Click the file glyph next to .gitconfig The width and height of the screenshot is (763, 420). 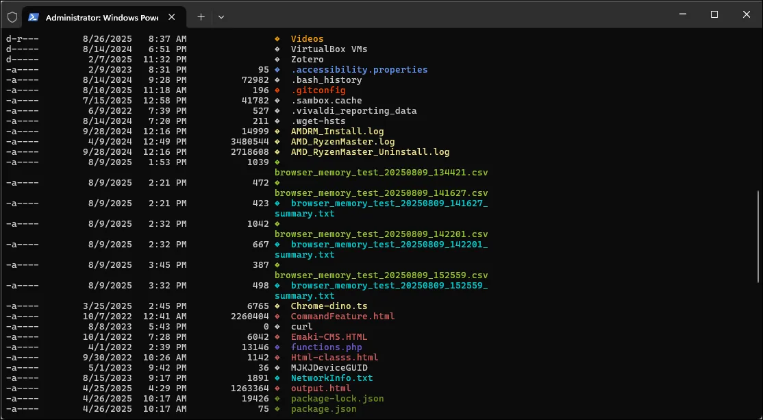click(277, 90)
